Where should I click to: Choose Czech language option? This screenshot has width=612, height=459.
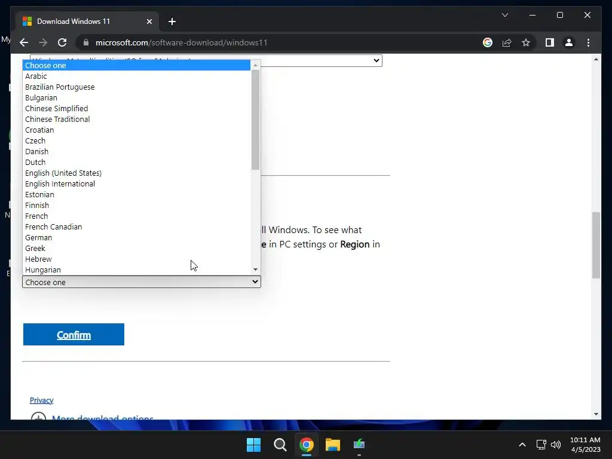(x=136, y=140)
